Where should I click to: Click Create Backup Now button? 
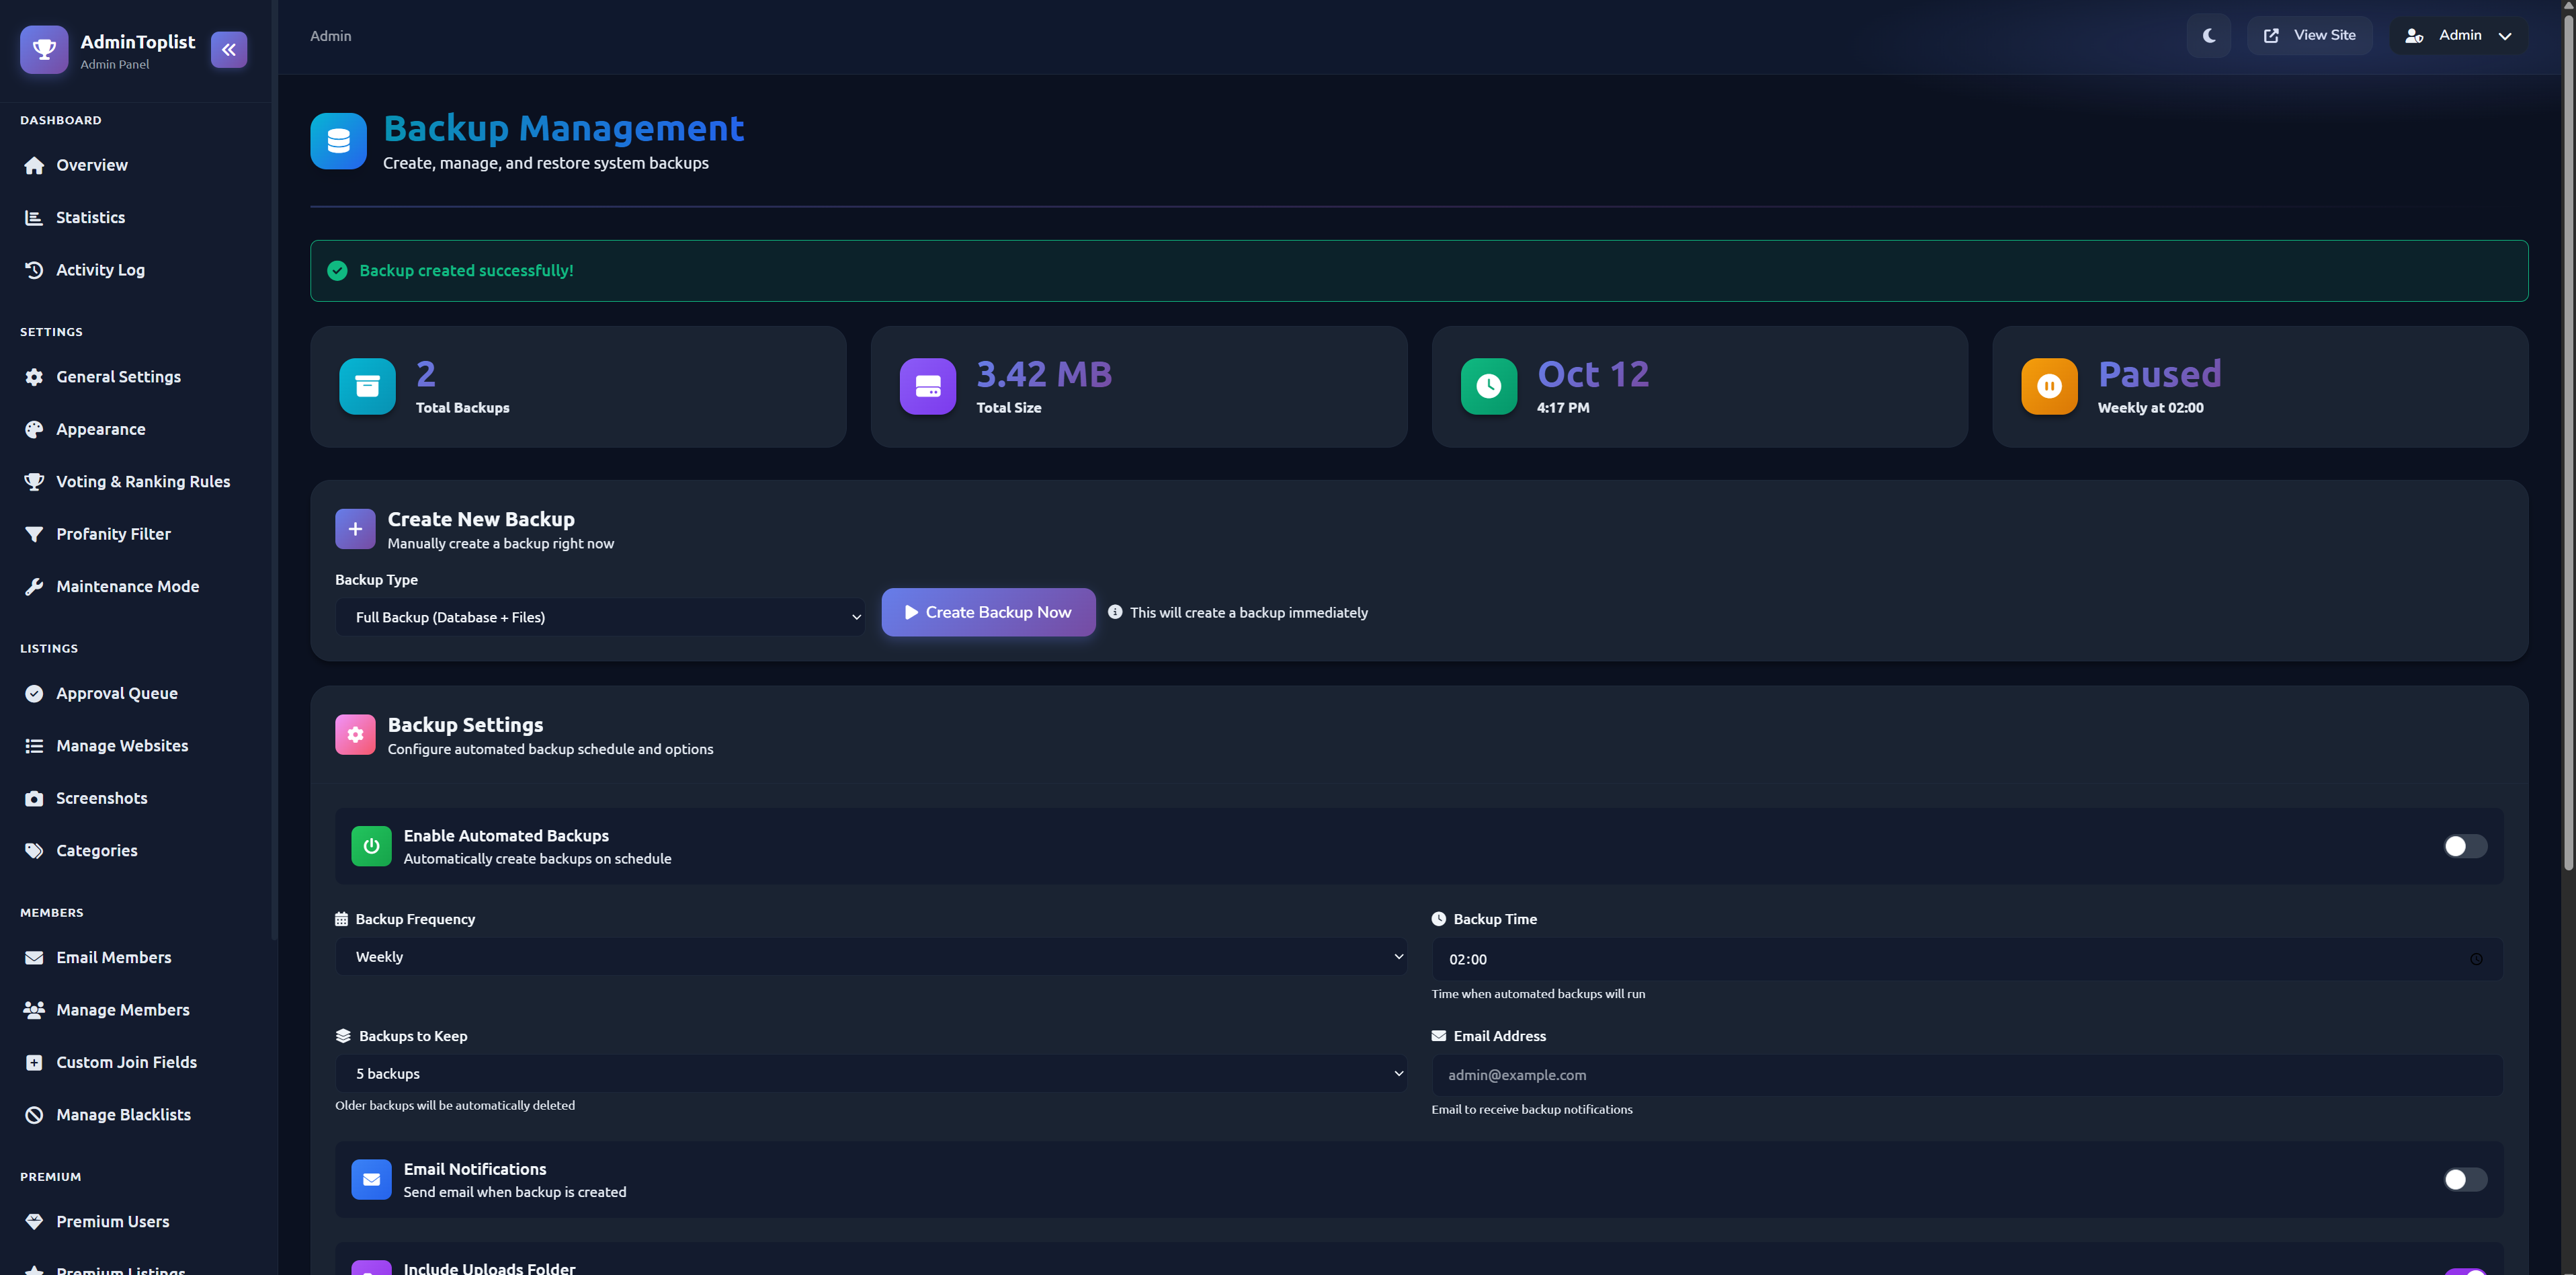pos(987,612)
